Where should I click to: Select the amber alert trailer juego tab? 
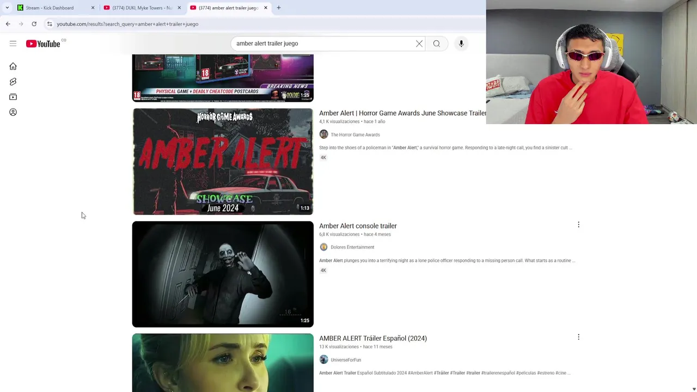tap(228, 8)
